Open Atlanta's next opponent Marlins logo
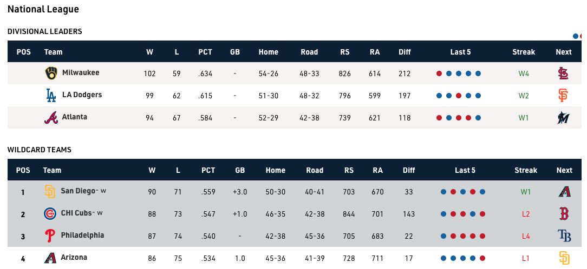587x269 pixels. tap(563, 118)
